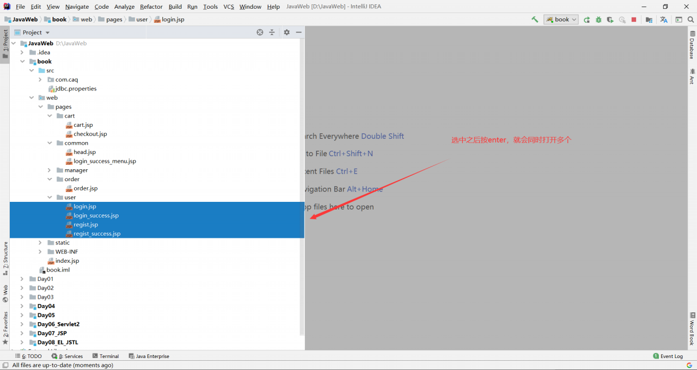Open the Navigate menu
The image size is (697, 370).
77,7
